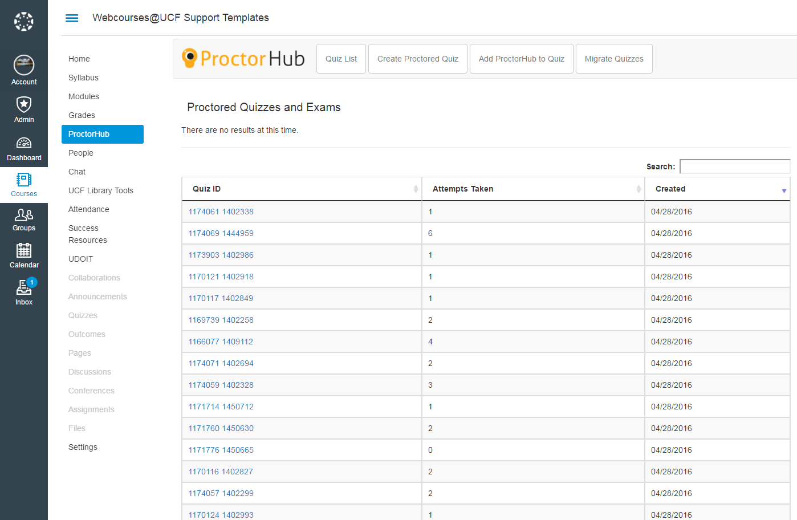
Task: Open the Admin shield icon
Action: point(24,104)
